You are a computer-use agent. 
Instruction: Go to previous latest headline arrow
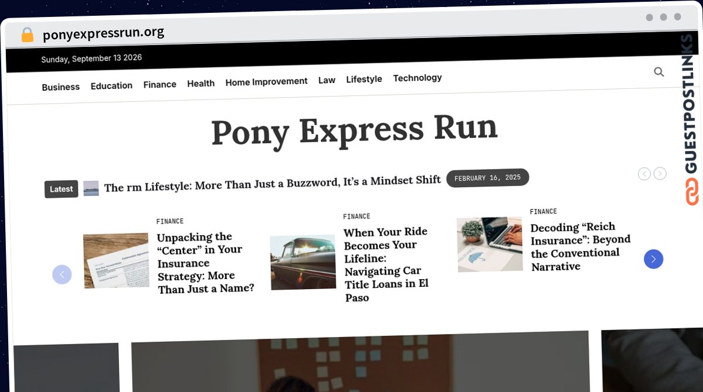click(x=644, y=174)
